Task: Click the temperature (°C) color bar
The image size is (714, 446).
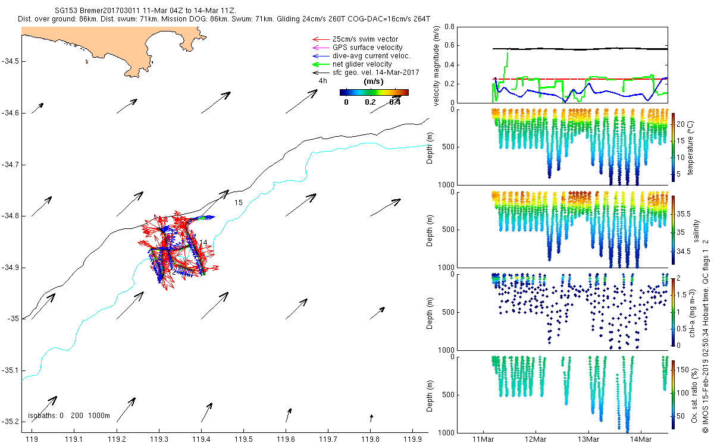Action: [x=674, y=147]
